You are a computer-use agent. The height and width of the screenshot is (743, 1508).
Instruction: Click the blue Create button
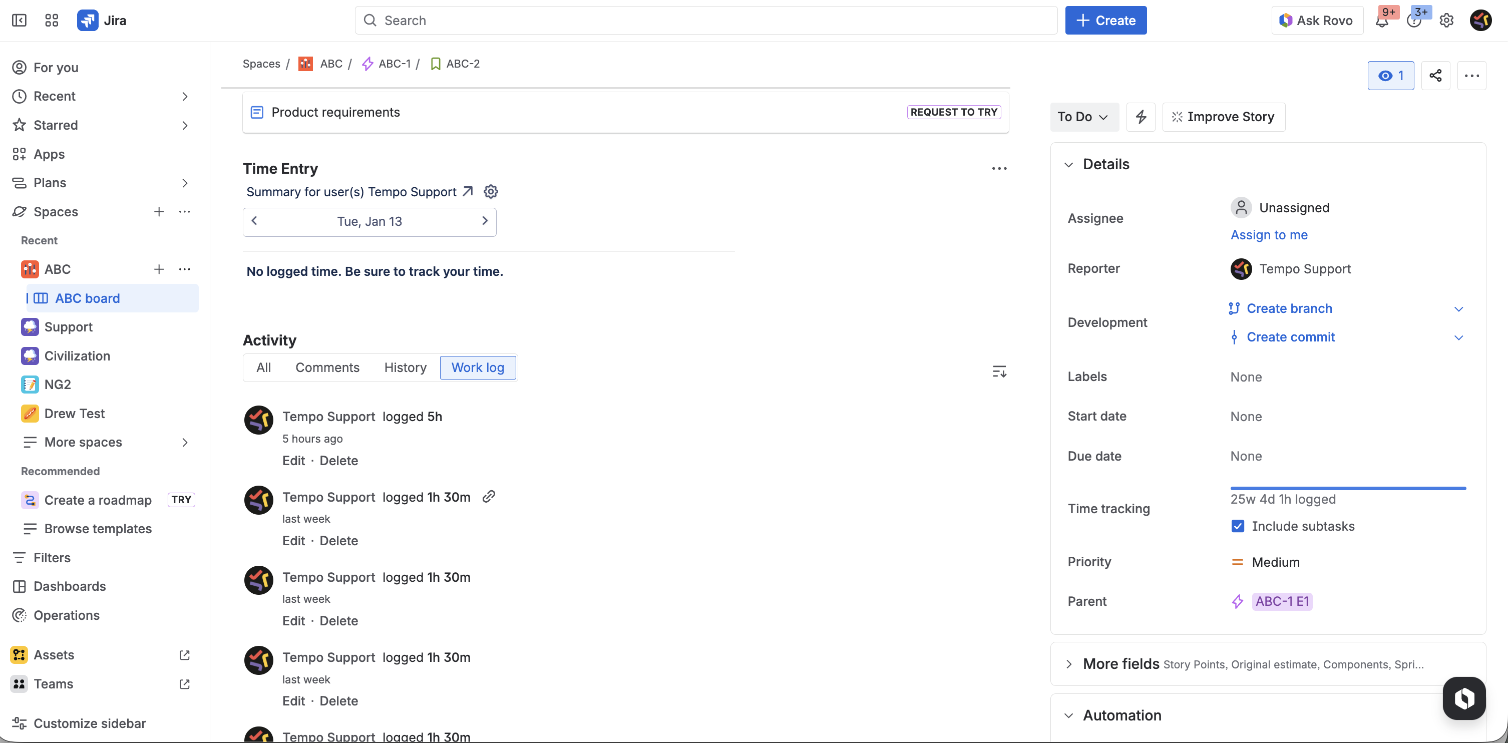pyautogui.click(x=1105, y=21)
